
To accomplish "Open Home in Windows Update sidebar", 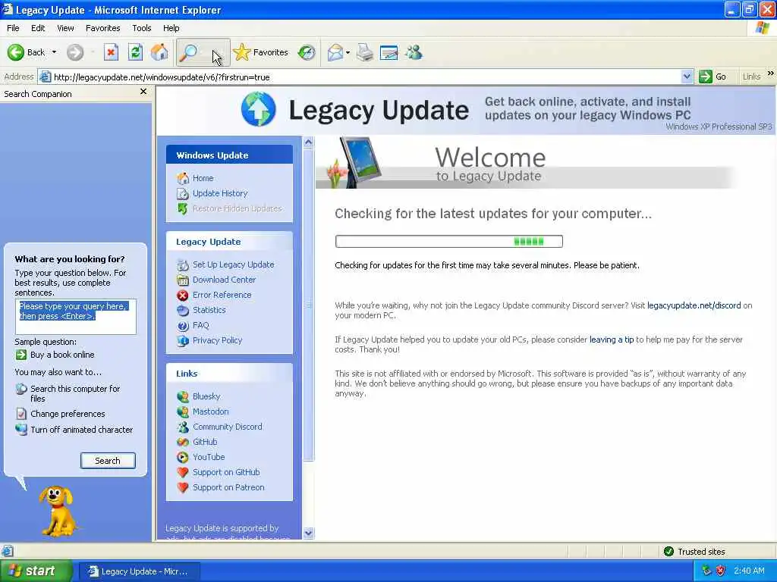I will point(195,178).
